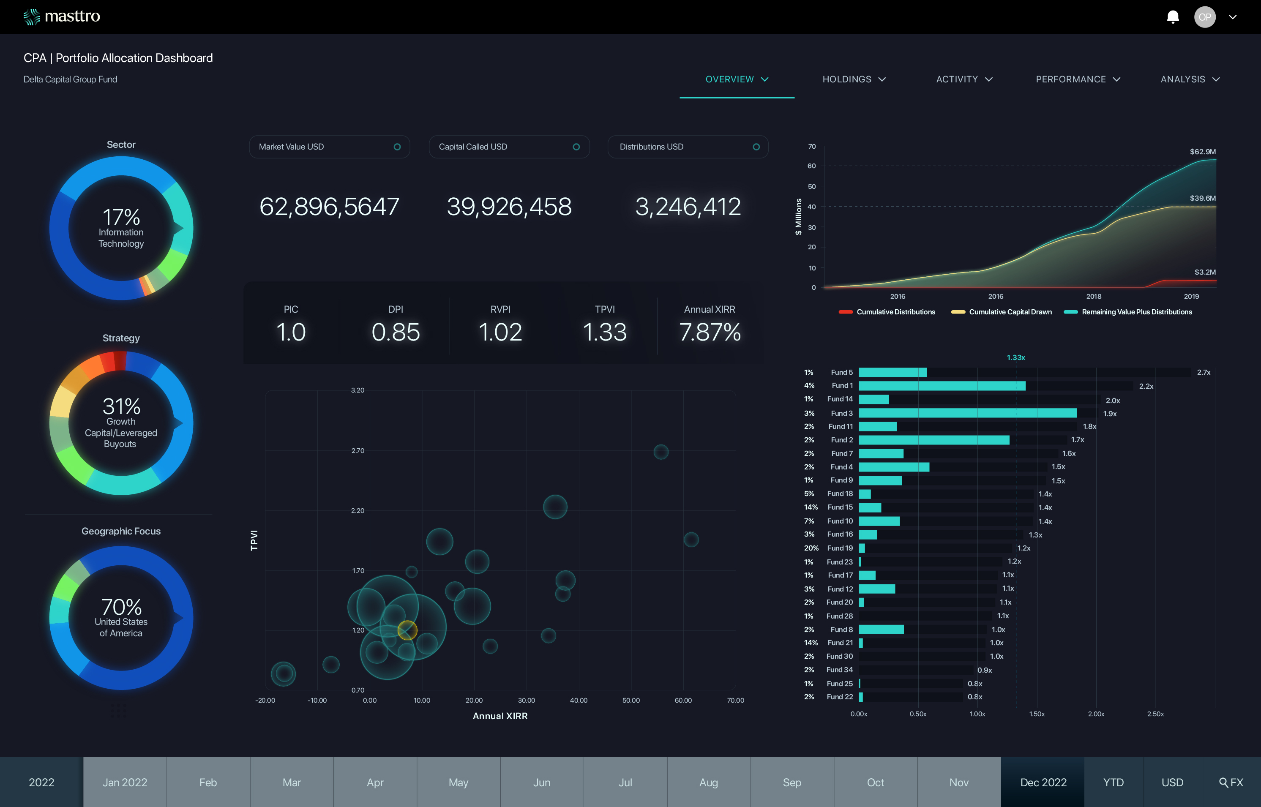Switch to the Activity tab
The width and height of the screenshot is (1261, 807).
click(x=964, y=79)
